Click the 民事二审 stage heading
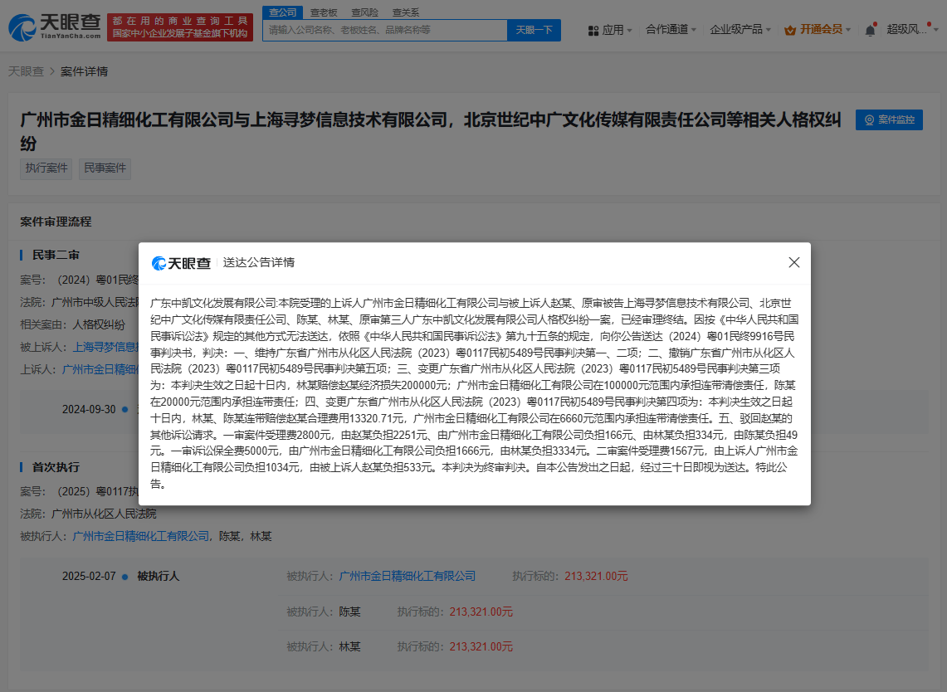 click(56, 255)
